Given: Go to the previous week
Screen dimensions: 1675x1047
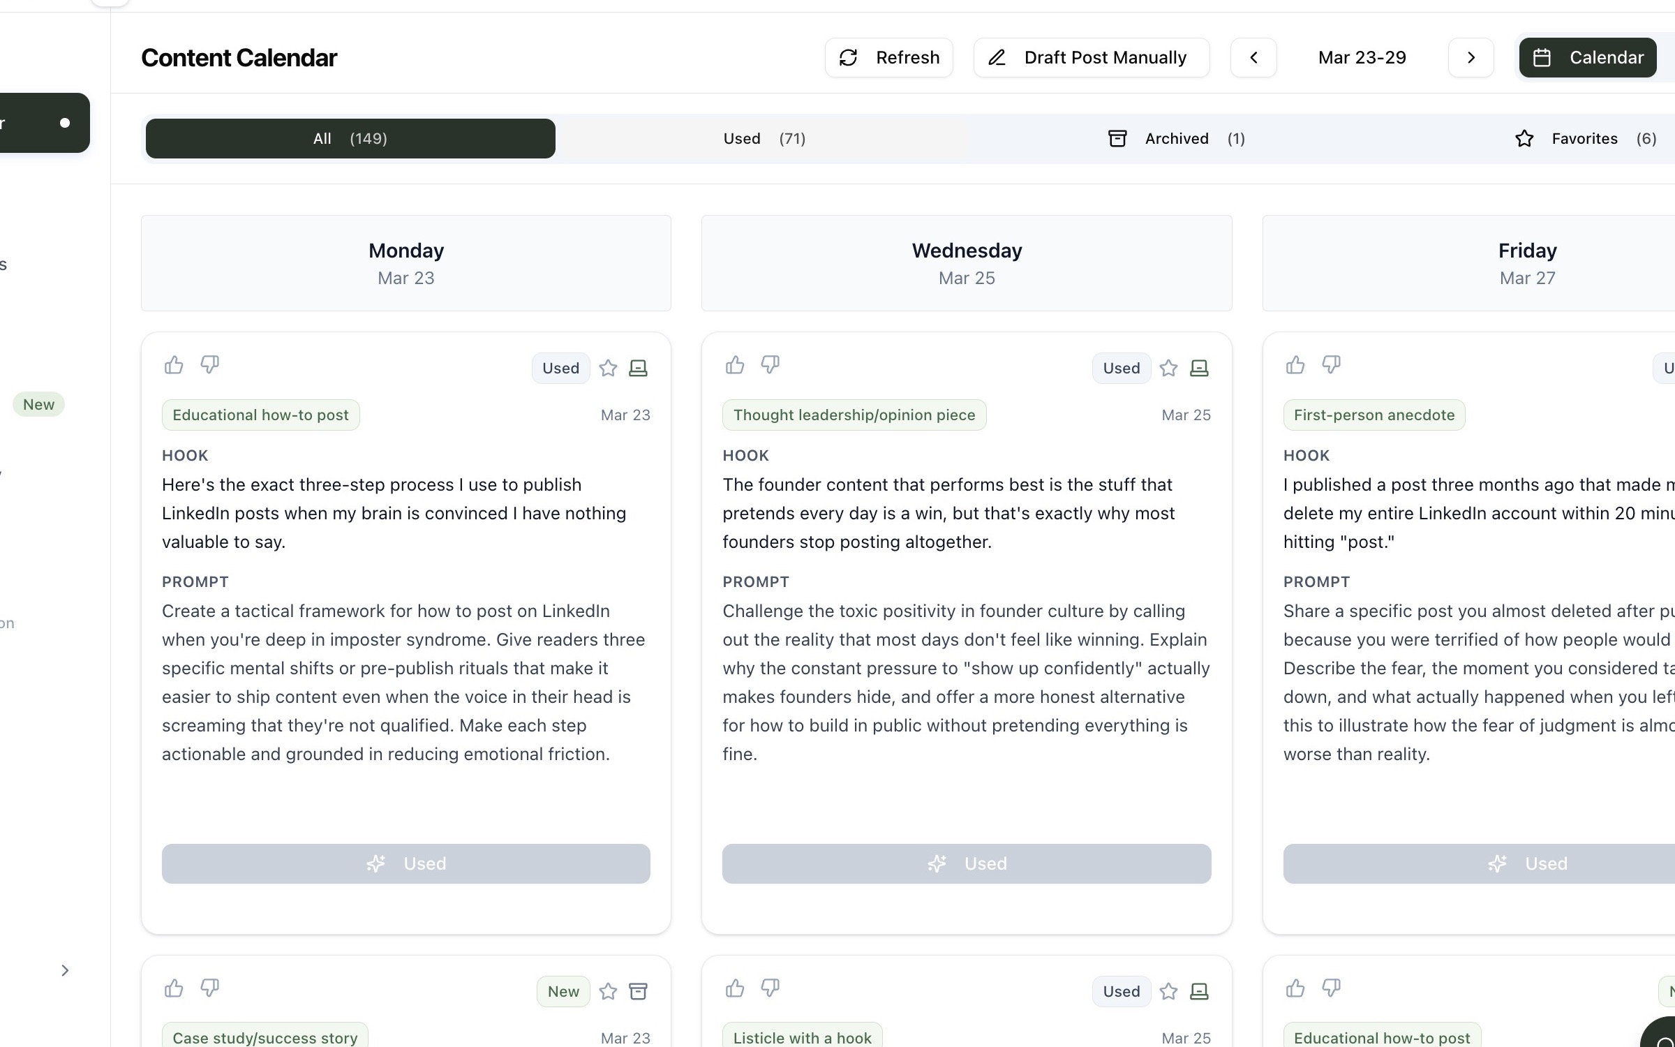Looking at the screenshot, I should click(x=1253, y=57).
